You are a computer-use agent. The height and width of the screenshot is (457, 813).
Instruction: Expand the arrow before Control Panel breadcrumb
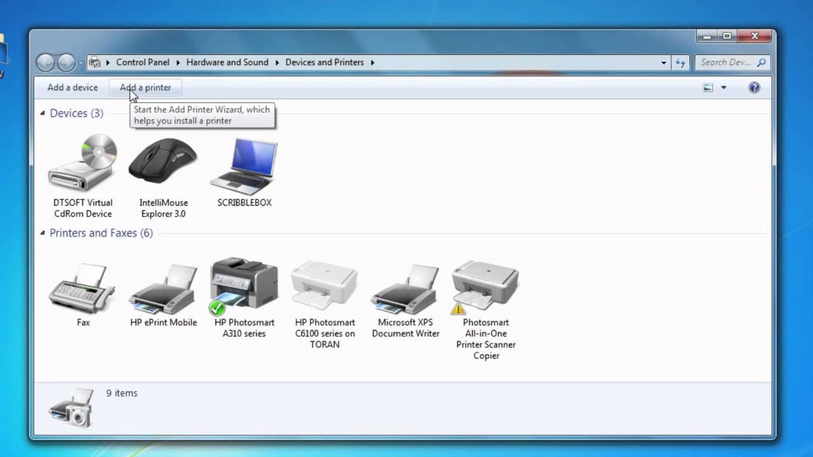point(108,62)
